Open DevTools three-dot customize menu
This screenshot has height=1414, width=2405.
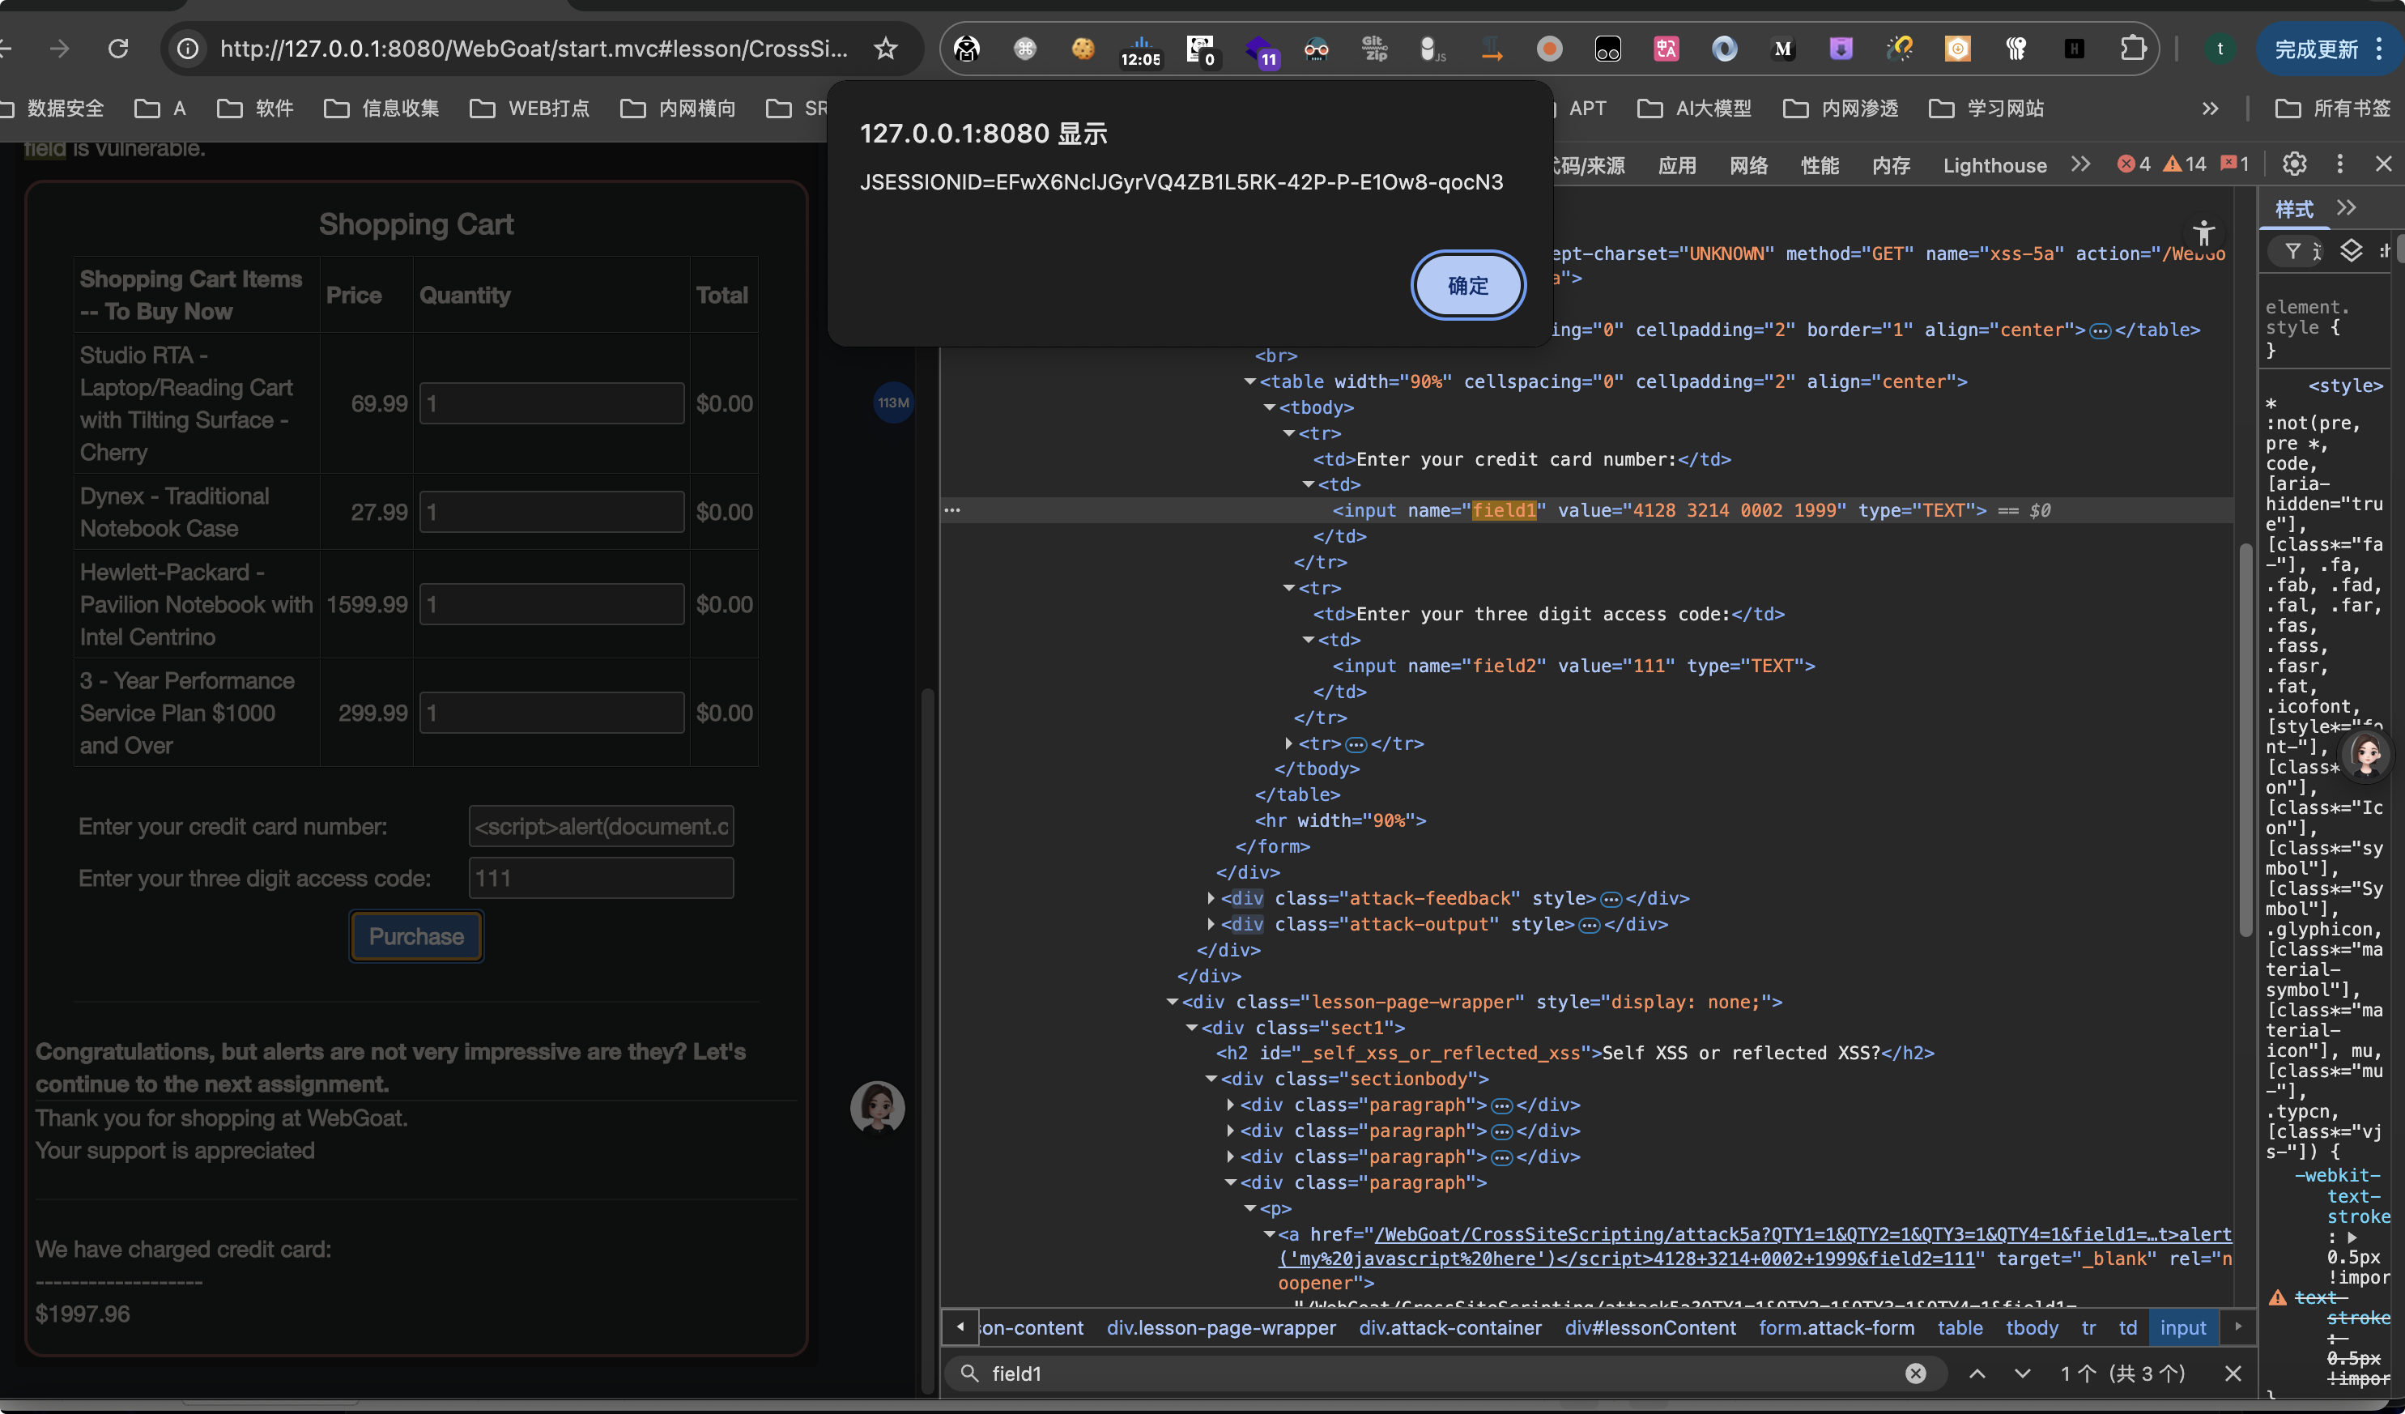click(2339, 164)
